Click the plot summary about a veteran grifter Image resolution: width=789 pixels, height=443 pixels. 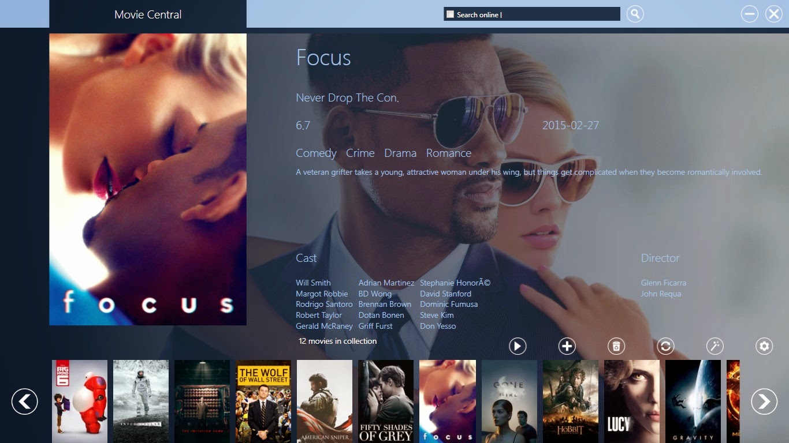(x=529, y=172)
